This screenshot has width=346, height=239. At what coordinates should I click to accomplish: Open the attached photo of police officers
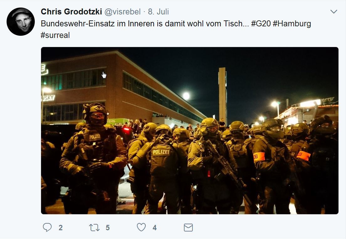[190, 130]
